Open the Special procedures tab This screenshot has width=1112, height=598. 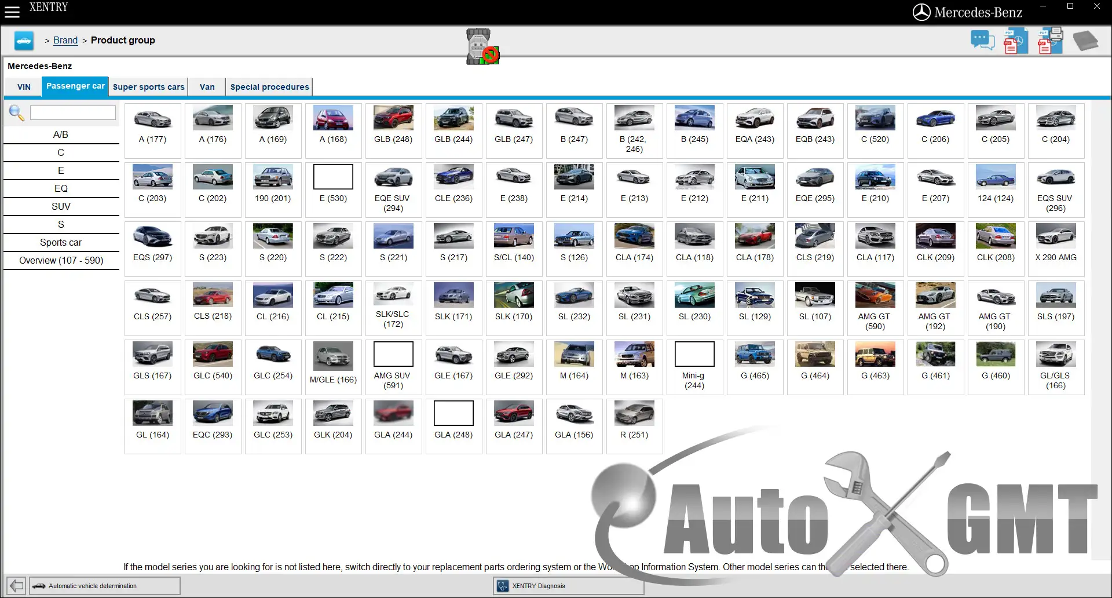click(x=269, y=87)
